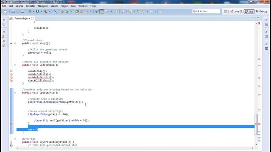Click the Save toolbar icon
This screenshot has width=271, height=152.
(x=13, y=11)
